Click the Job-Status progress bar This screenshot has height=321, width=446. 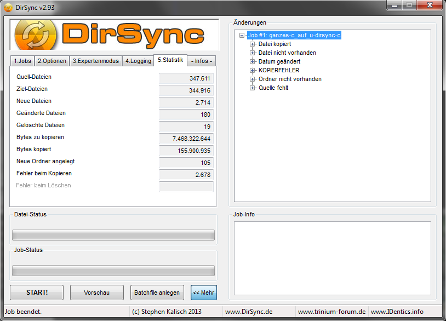coord(113,271)
